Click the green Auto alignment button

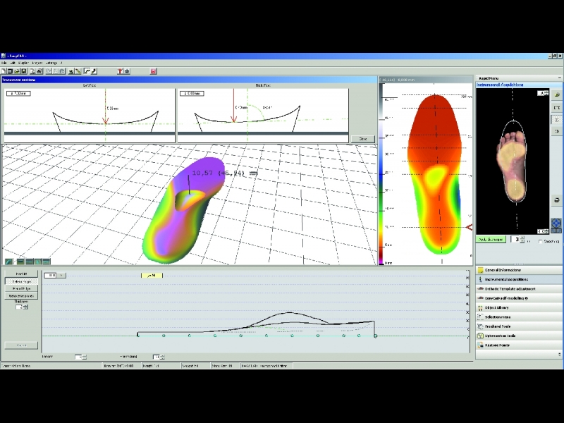coord(491,239)
